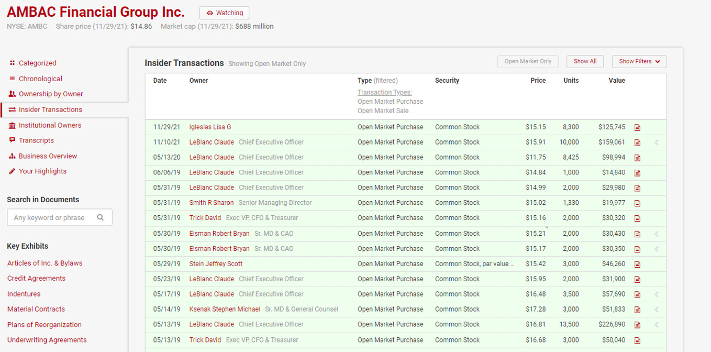Expand chevron on $30,430 Eisman row

[657, 234]
